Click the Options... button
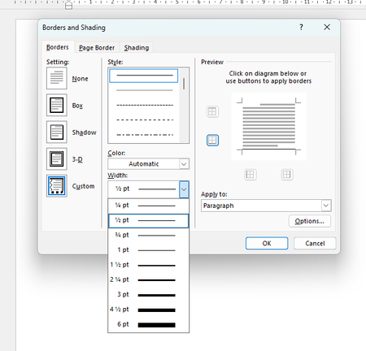Screen dimensions: 366x351 click(310, 221)
